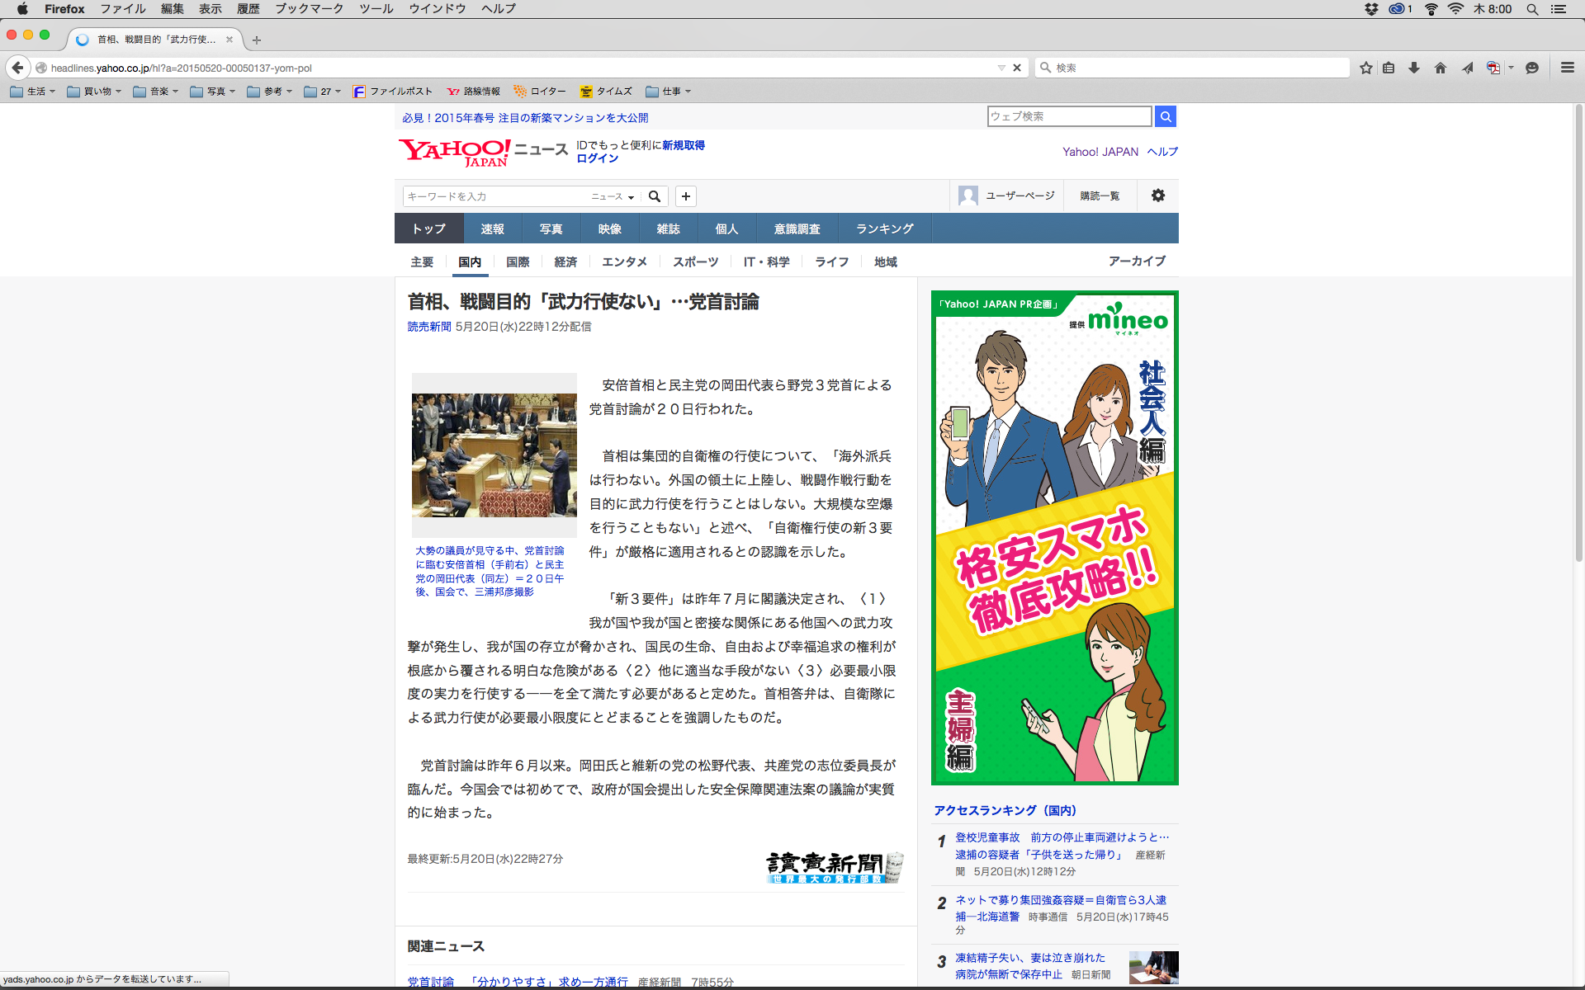Click blue web search magnifier button
Screen dimensions: 1585x990
1166,116
